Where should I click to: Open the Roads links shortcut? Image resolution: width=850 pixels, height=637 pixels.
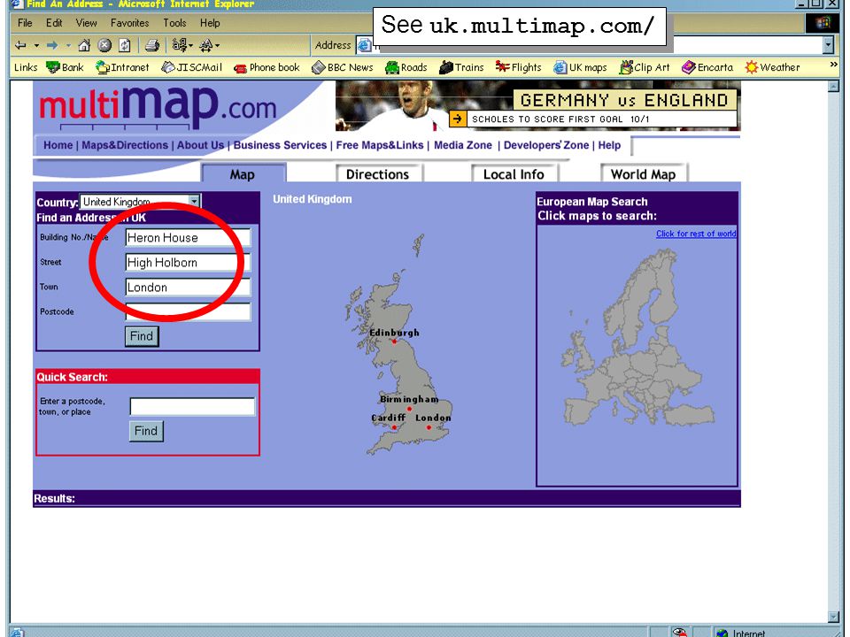pyautogui.click(x=406, y=67)
